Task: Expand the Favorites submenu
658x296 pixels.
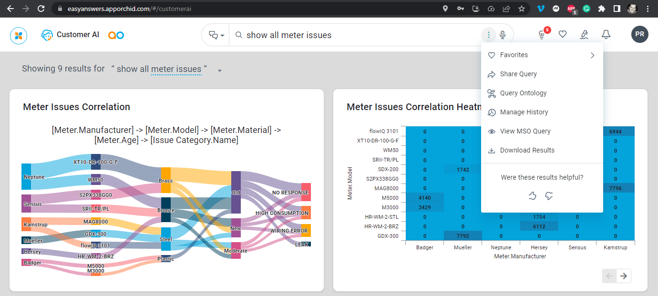Action: [542, 55]
